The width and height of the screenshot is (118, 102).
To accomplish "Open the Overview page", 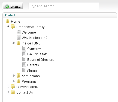I will tap(34, 49).
